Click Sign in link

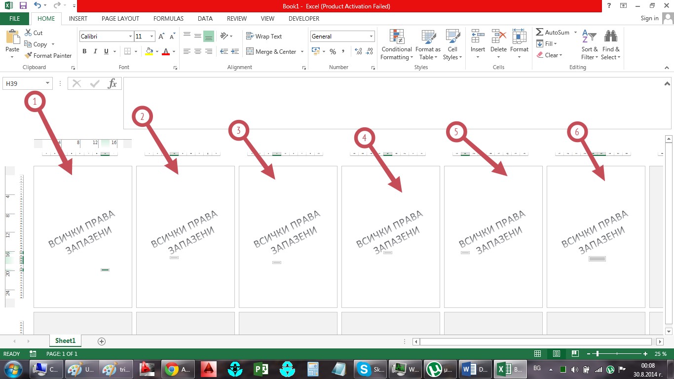(x=649, y=18)
